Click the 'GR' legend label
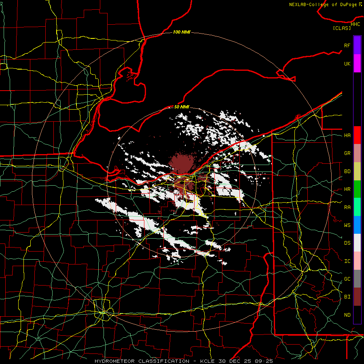Viewport: 364px width, 364px height. pos(347,153)
